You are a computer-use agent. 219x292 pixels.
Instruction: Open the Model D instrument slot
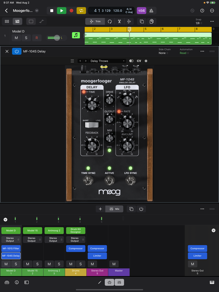coord(11,230)
